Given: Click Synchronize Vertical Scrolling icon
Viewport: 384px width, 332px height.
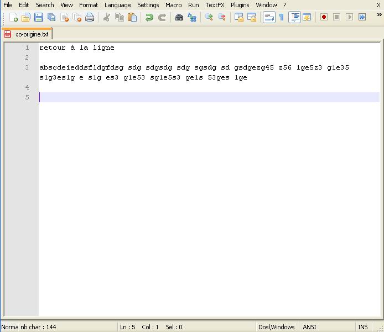Looking at the screenshot, I should coord(239,17).
